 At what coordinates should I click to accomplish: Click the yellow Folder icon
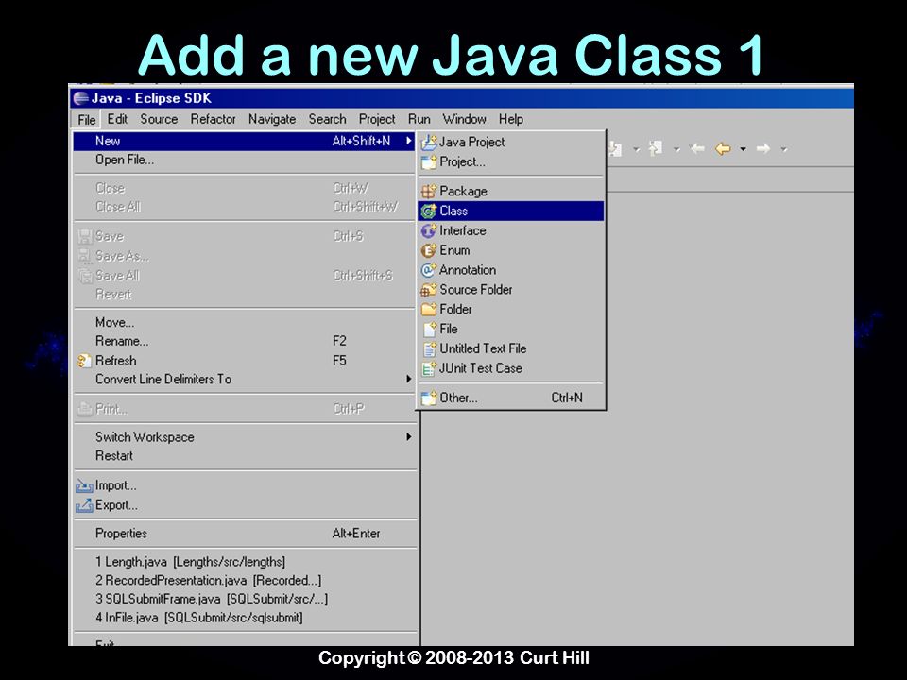(x=429, y=310)
